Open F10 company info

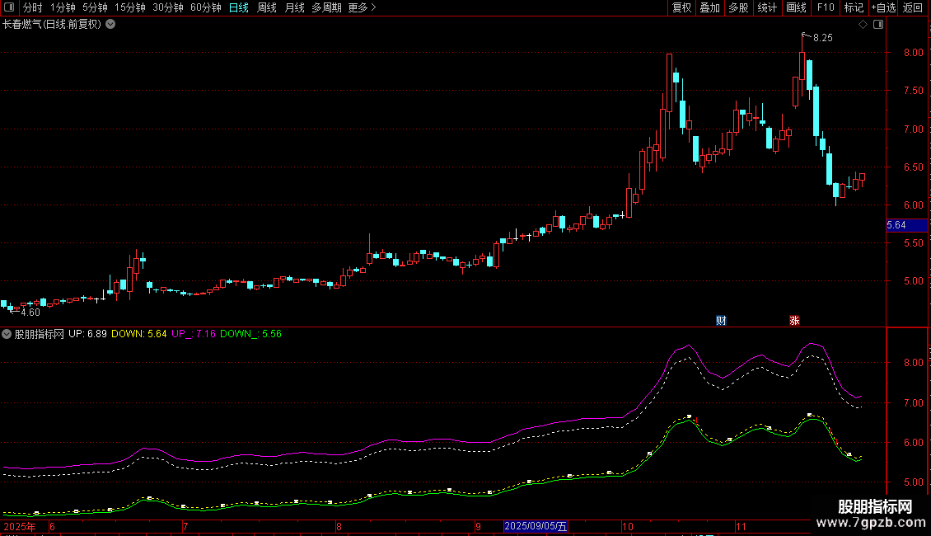pos(826,7)
